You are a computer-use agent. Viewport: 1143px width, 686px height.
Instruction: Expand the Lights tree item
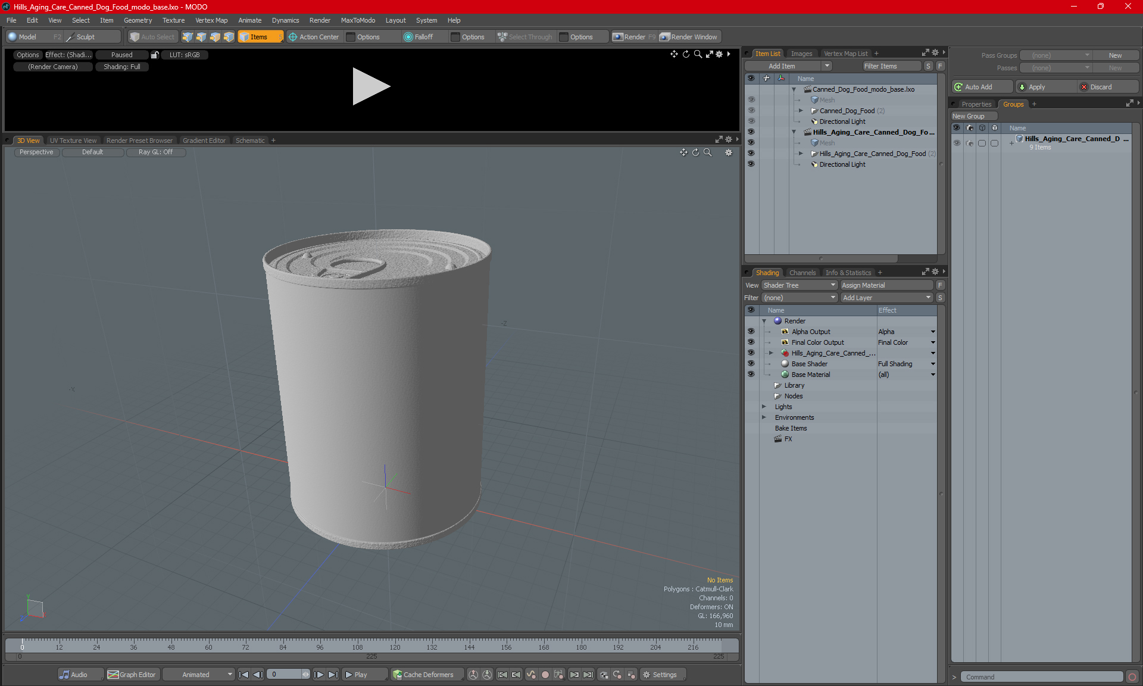click(763, 406)
